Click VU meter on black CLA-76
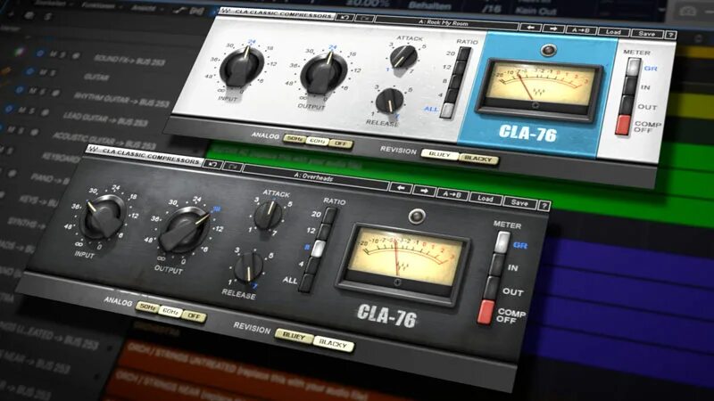The image size is (714, 401). point(403,262)
